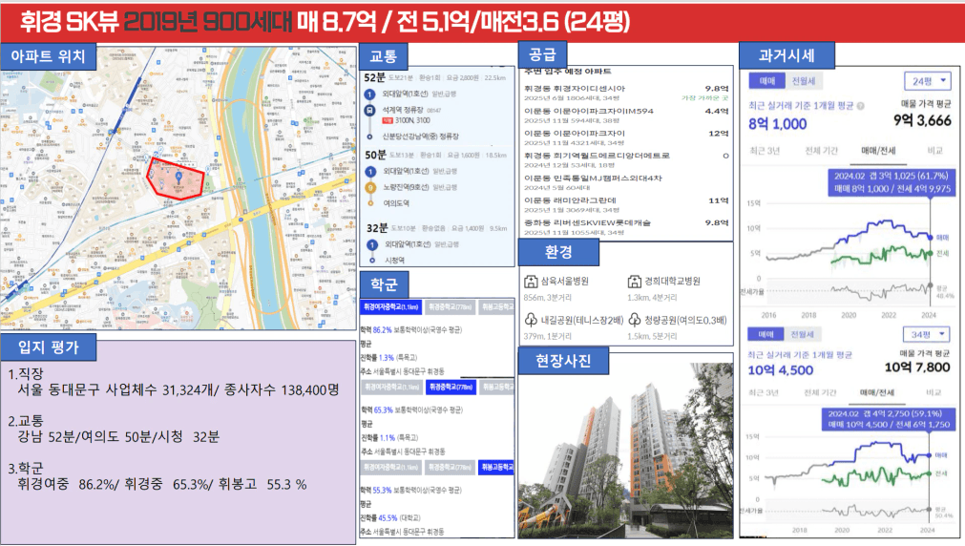Click the apartment site photo

coord(625,450)
